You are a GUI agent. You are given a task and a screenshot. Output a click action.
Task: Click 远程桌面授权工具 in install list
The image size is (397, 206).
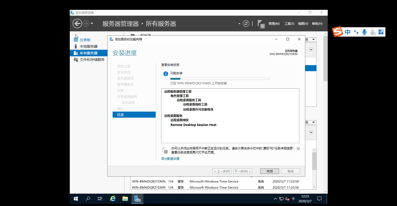[195, 105]
